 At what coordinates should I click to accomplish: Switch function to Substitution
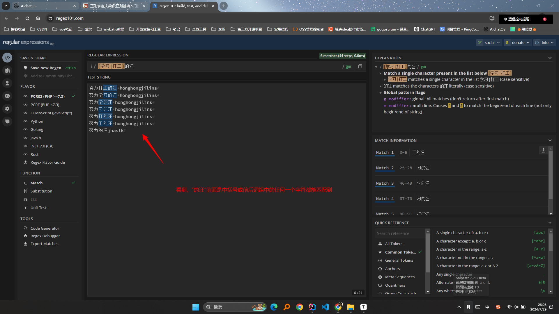[49, 191]
